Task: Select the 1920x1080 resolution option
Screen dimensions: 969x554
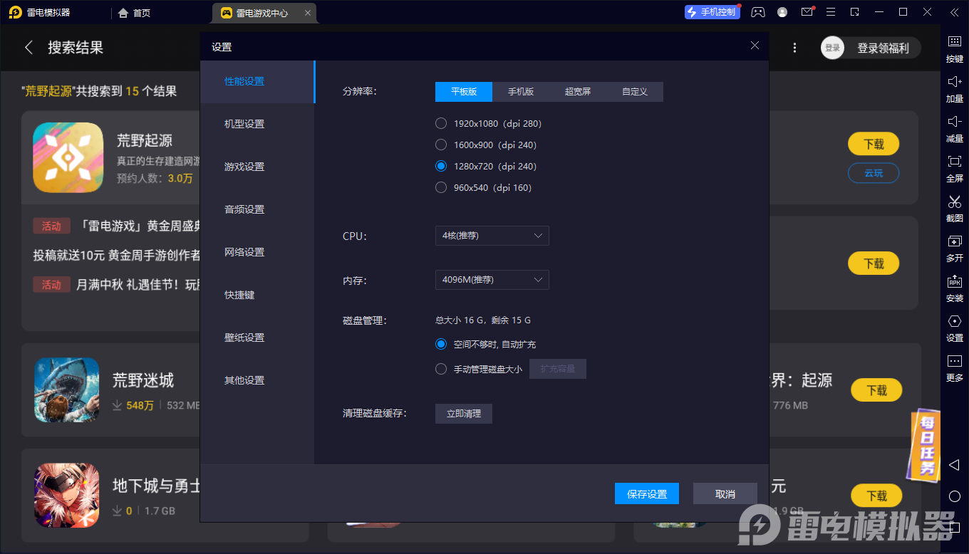Action: (x=440, y=122)
